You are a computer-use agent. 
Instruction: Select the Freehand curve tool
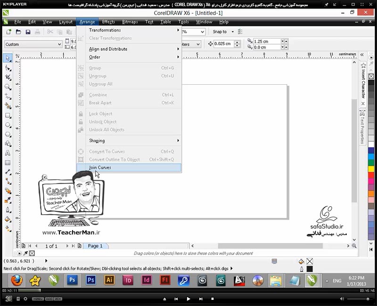pyautogui.click(x=8, y=97)
